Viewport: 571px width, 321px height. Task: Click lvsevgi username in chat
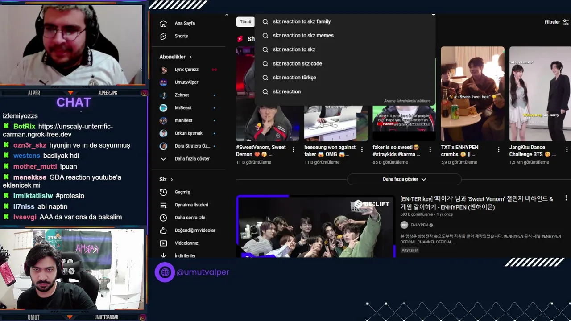click(25, 217)
